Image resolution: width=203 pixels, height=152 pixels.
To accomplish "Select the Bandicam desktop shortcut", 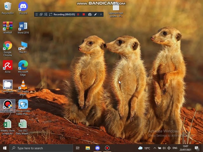I will pos(8,106).
